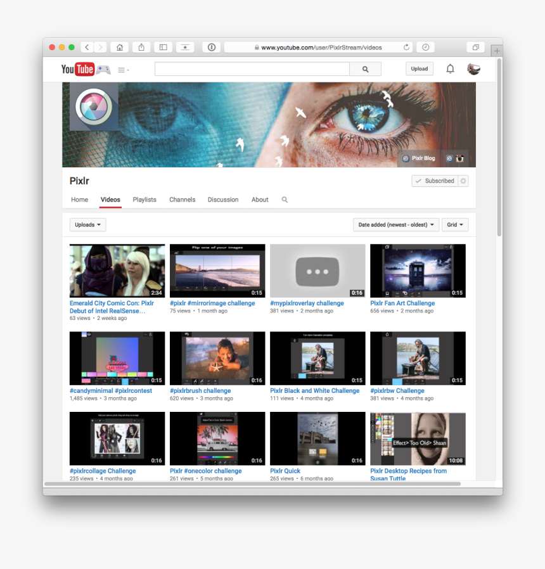Go back with Safari's back arrow
Viewport: 545px width, 569px height.
click(x=87, y=47)
